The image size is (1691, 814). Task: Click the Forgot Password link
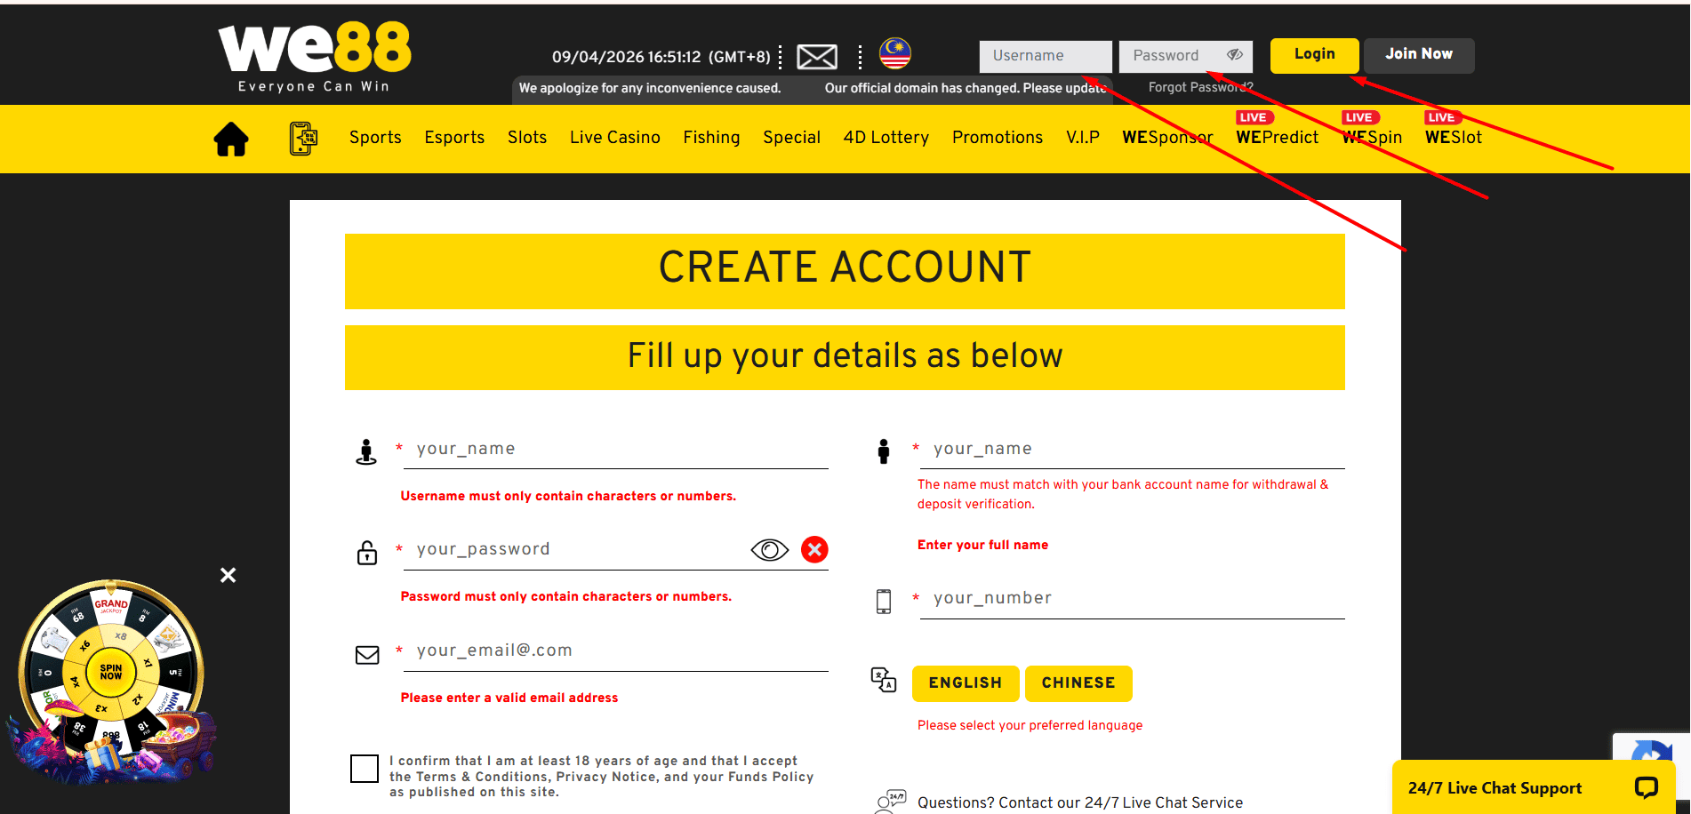tap(1200, 87)
